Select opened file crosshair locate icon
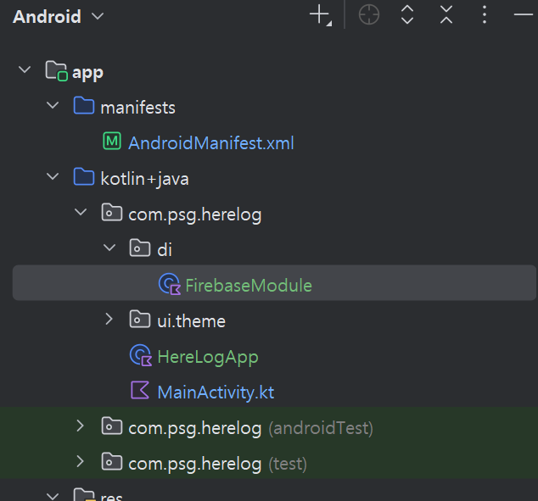Screen dimensions: 538x501 pyautogui.click(x=369, y=15)
